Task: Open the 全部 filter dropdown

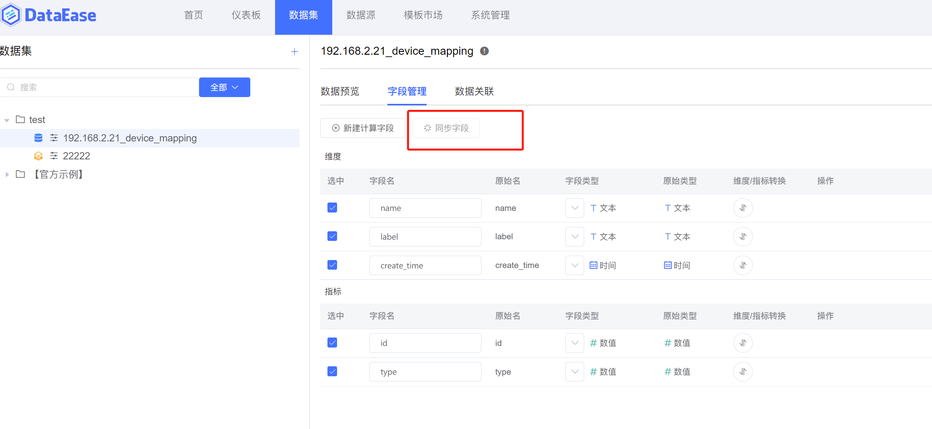Action: [225, 87]
